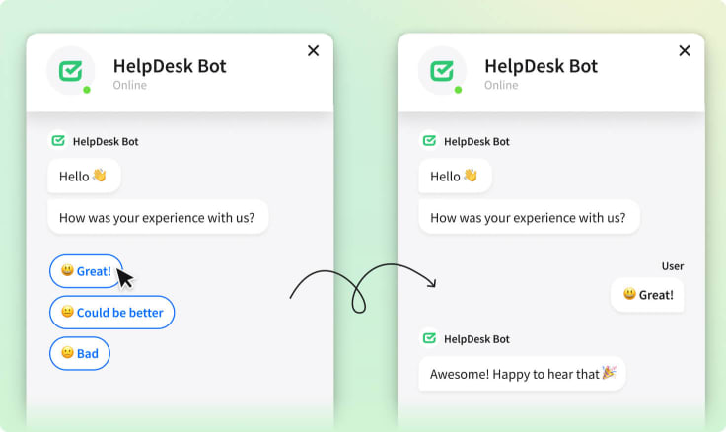Click the User label in right chat
The width and height of the screenshot is (726, 432).
[x=673, y=266]
